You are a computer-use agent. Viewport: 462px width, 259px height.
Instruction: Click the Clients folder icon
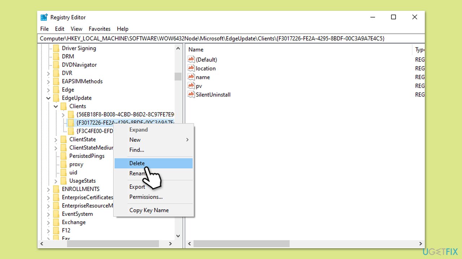click(x=64, y=106)
